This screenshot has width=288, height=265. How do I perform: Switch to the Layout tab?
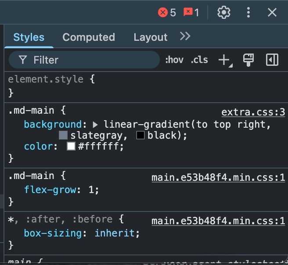[151, 37]
